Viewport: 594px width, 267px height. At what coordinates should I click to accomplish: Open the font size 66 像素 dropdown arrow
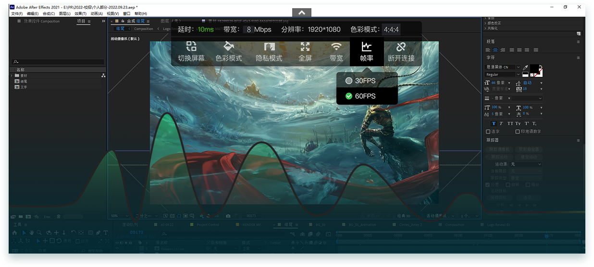point(509,83)
